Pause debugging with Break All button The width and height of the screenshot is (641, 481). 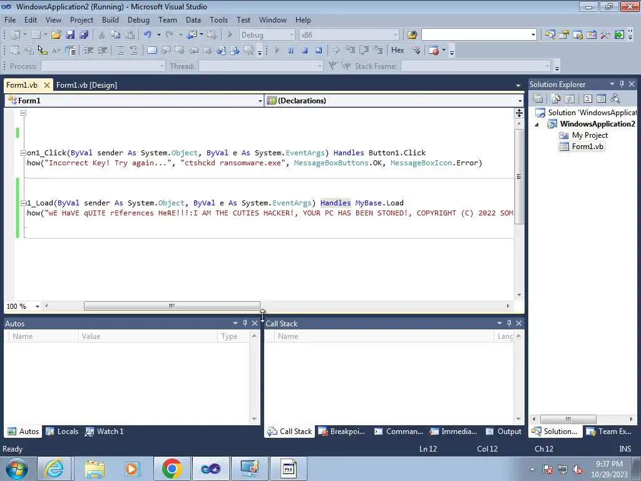coord(290,50)
